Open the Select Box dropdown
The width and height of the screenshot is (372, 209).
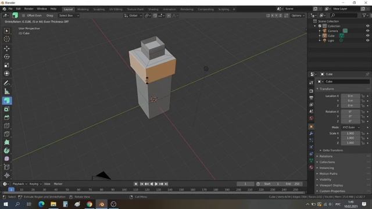tap(69, 16)
